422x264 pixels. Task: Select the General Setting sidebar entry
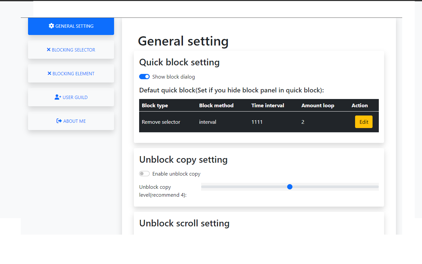(x=71, y=26)
